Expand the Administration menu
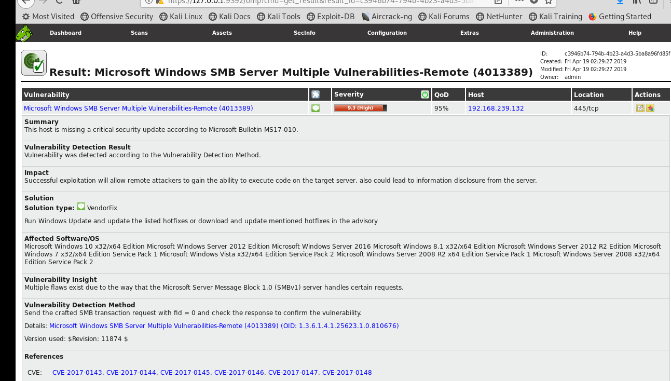Image resolution: width=671 pixels, height=381 pixels. pos(552,33)
